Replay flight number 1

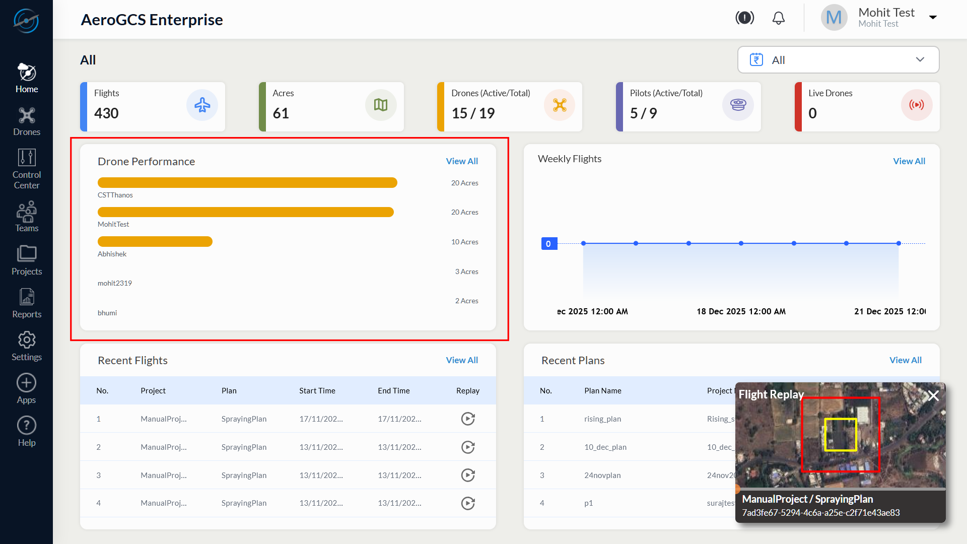click(468, 419)
